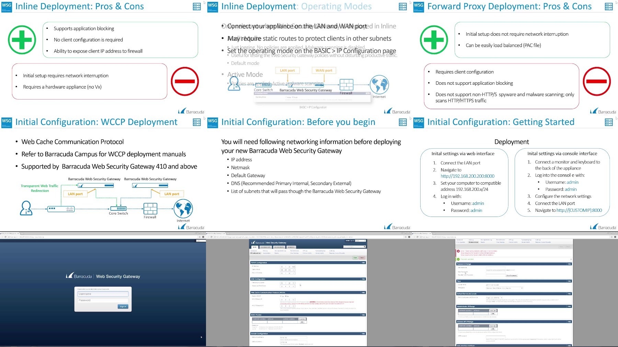Click the green plus icon on Inline Deployment Pros slide
This screenshot has height=347, width=618.
pos(22,40)
